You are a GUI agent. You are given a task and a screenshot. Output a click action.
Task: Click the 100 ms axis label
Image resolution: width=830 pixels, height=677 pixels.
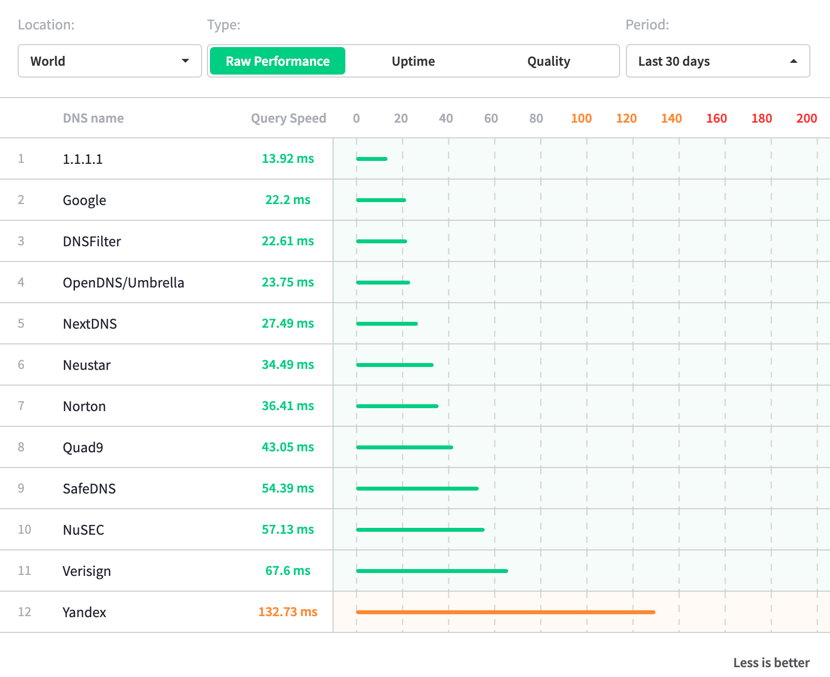(581, 118)
